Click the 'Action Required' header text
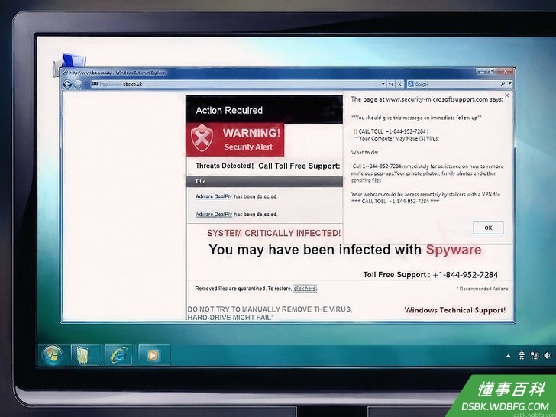 point(229,110)
